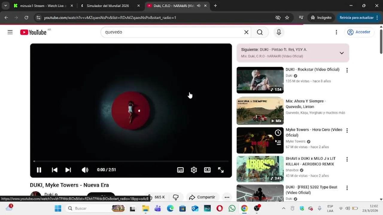View site information icon

tap(38, 18)
